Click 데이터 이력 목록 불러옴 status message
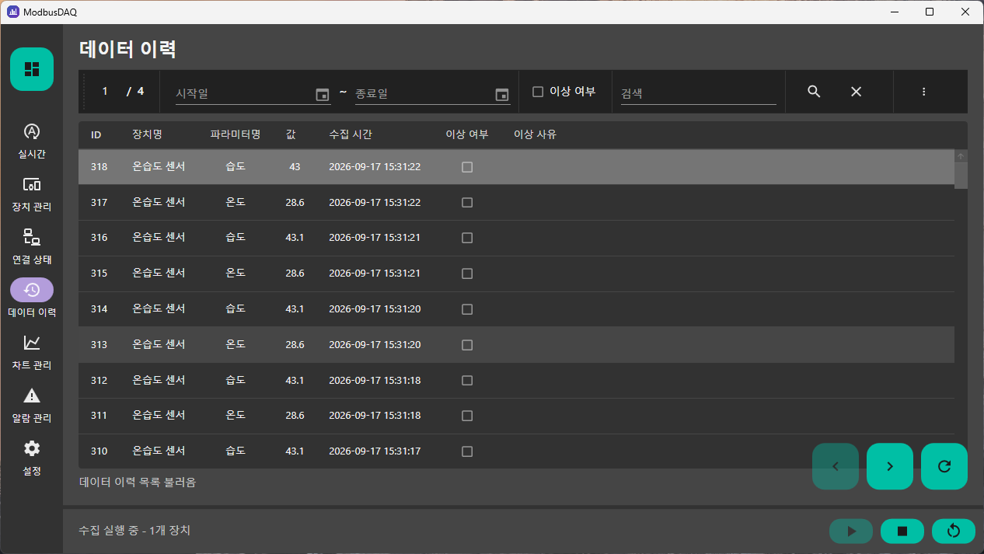Screen dimensions: 984x554 [x=138, y=483]
